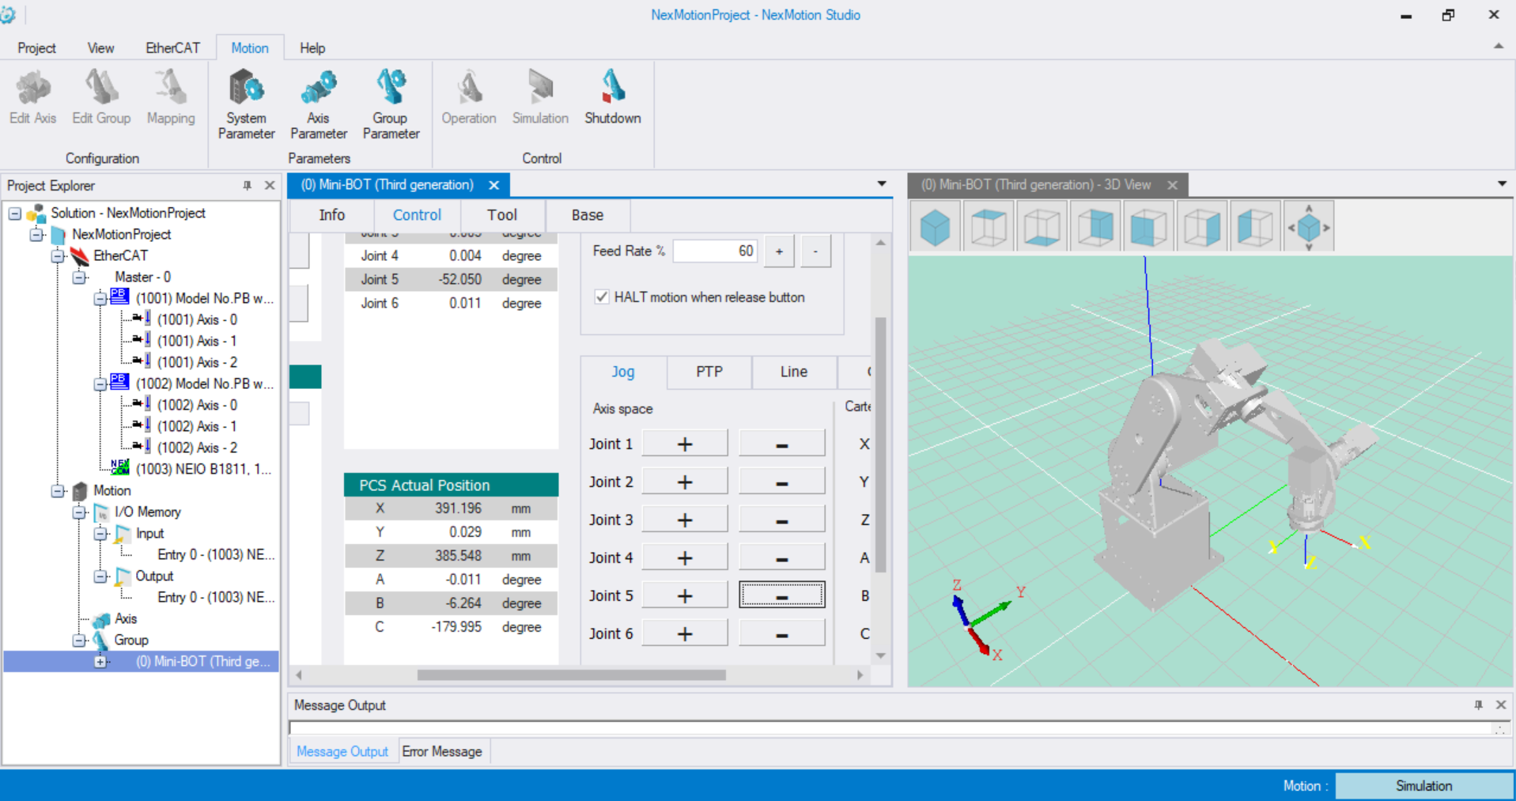Switch to the Base tab
The image size is (1516, 801).
click(588, 215)
